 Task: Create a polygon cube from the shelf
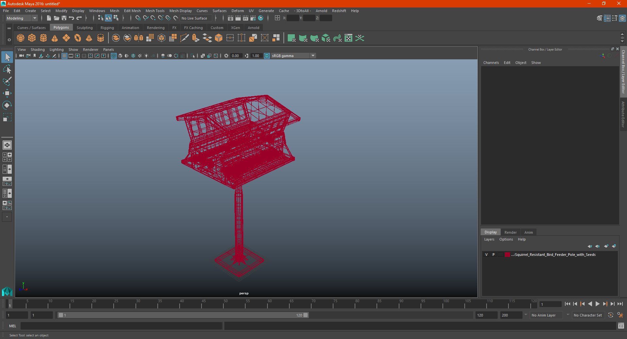[x=32, y=38]
